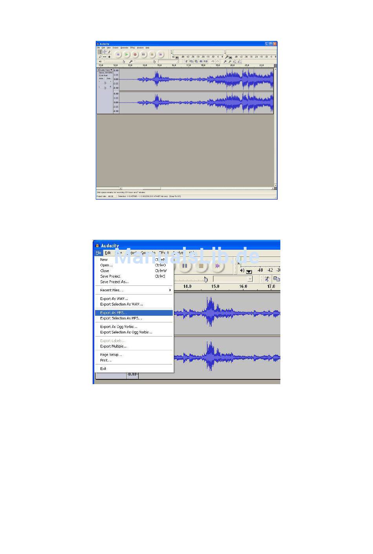Click Skip to End in lower Audacity window
373x554 pixels.
click(x=218, y=266)
